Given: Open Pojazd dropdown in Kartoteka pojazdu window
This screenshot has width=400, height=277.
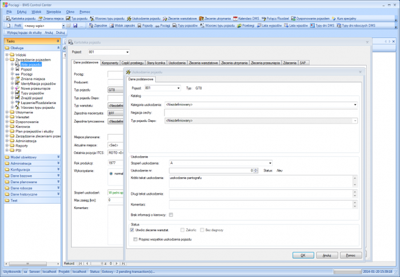Looking at the screenshot, I should 127,52.
